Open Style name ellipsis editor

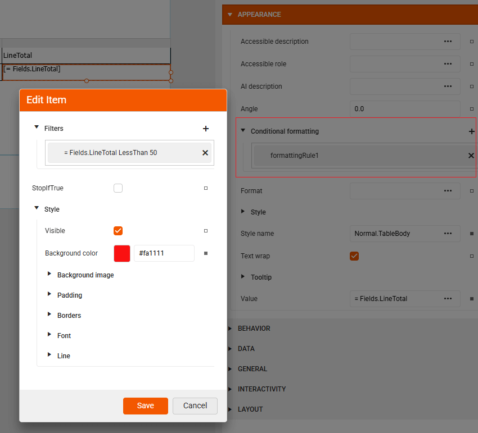(448, 234)
